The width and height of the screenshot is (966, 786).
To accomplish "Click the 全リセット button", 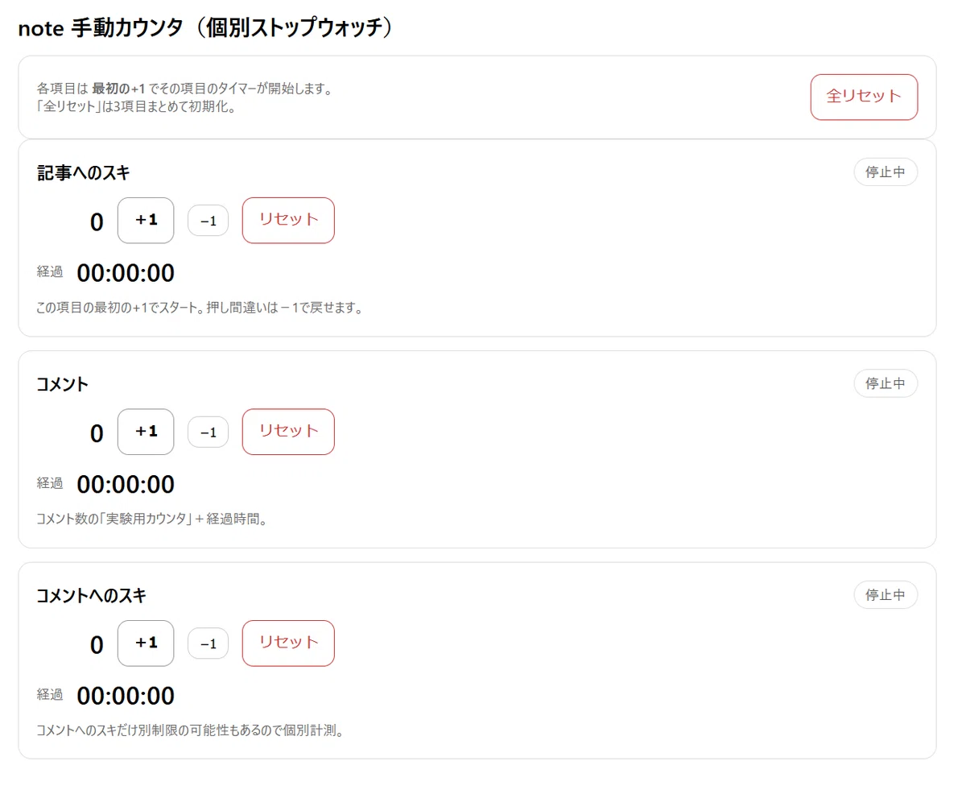I will coord(864,97).
